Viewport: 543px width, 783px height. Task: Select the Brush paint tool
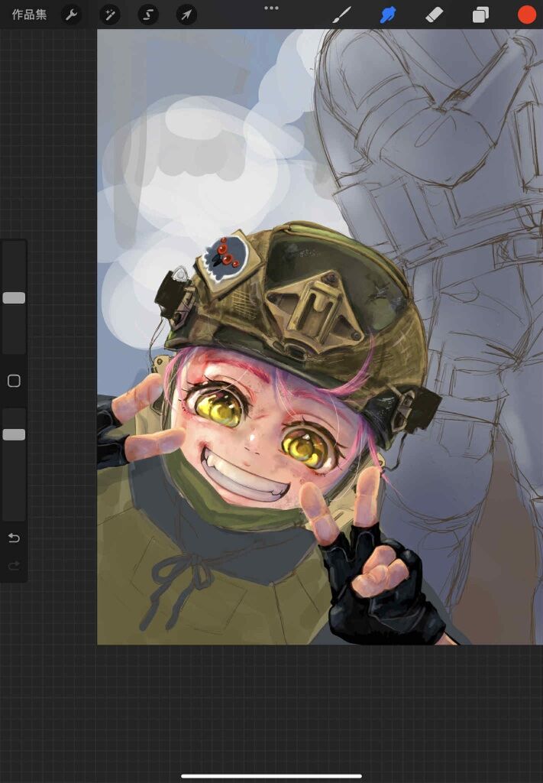[341, 15]
